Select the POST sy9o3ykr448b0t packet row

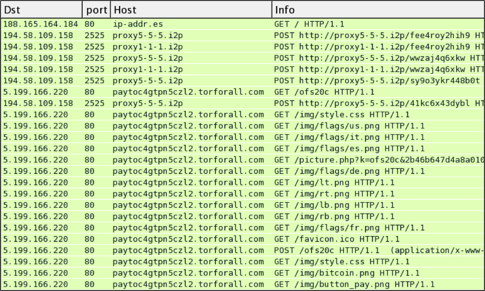coord(243,81)
